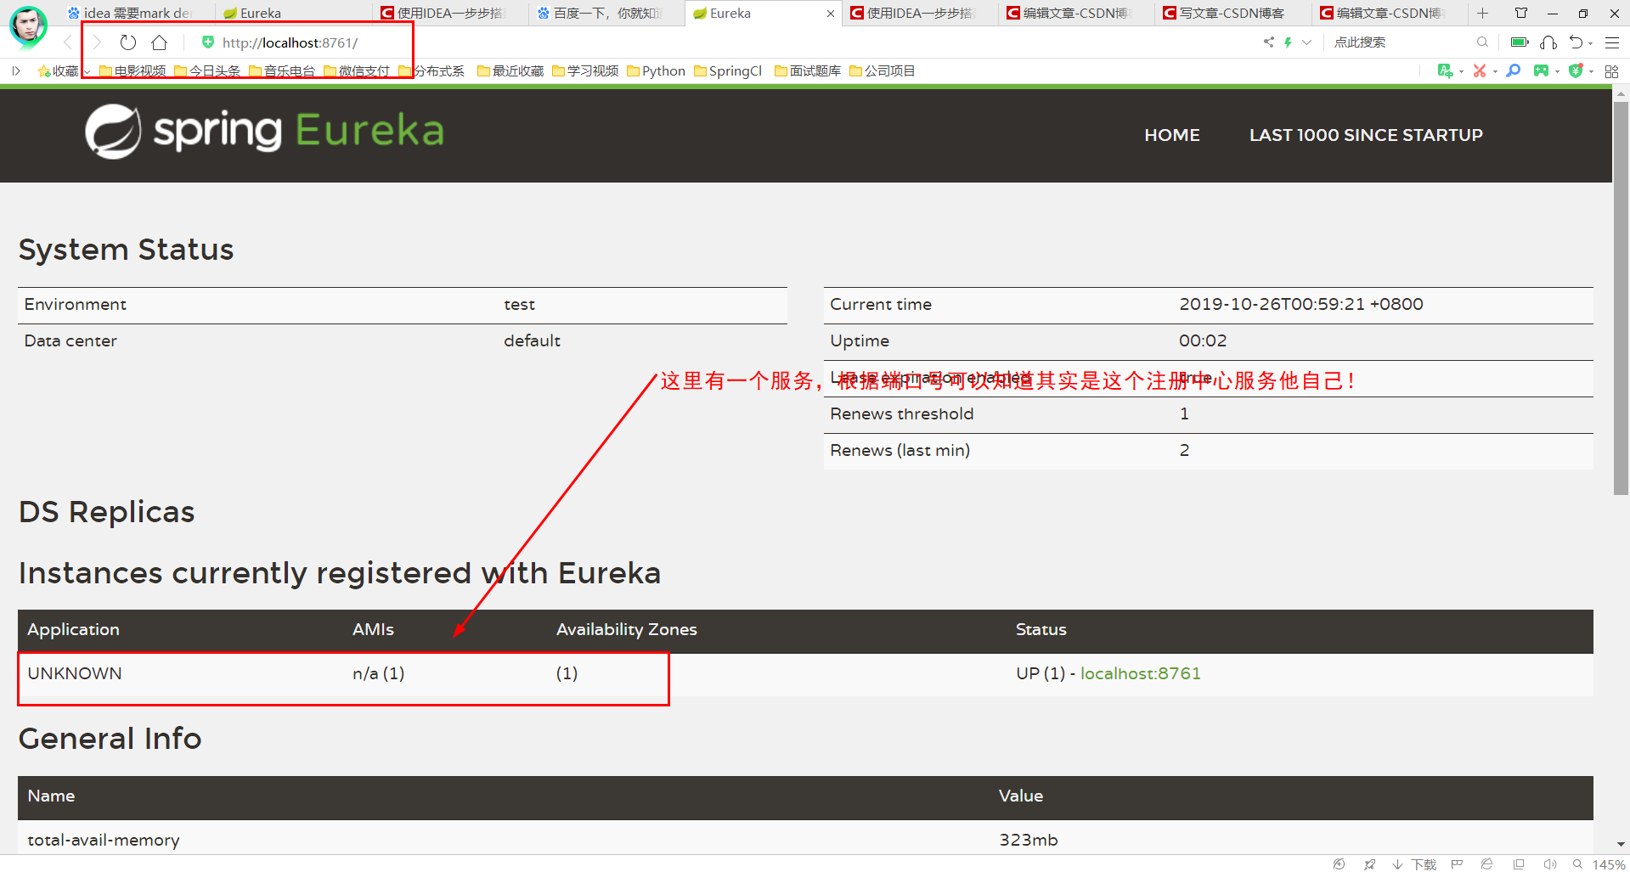Click the status bar sound speaker icon
This screenshot has height=872, width=1630.
point(1549,864)
